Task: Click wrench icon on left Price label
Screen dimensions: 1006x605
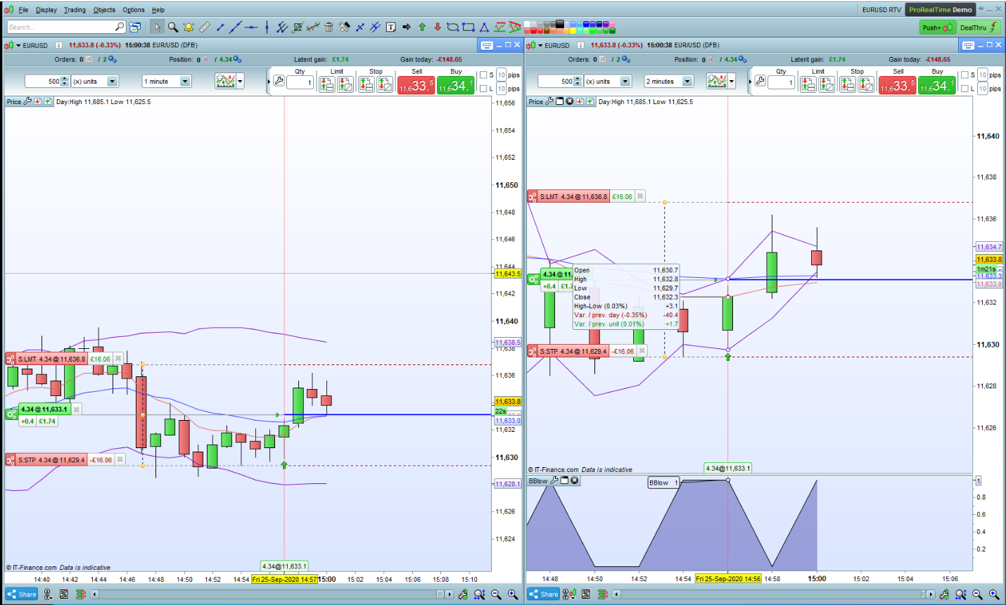Action: [28, 101]
